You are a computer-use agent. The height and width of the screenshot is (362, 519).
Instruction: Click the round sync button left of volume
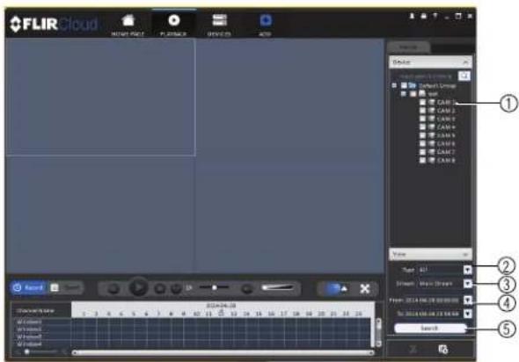[246, 288]
